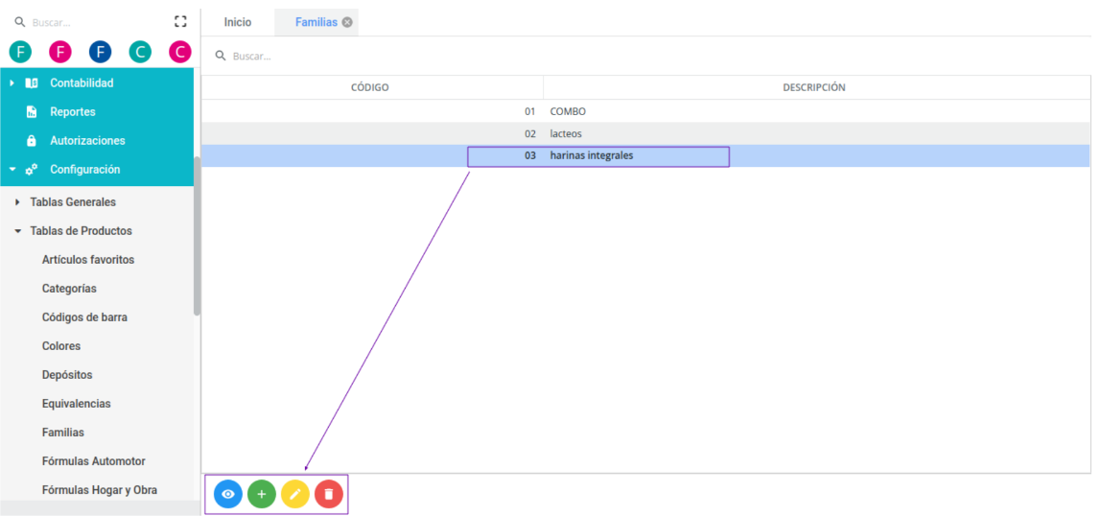Select the COMBO row description
Screen dimensions: 1101x516
[x=568, y=111]
